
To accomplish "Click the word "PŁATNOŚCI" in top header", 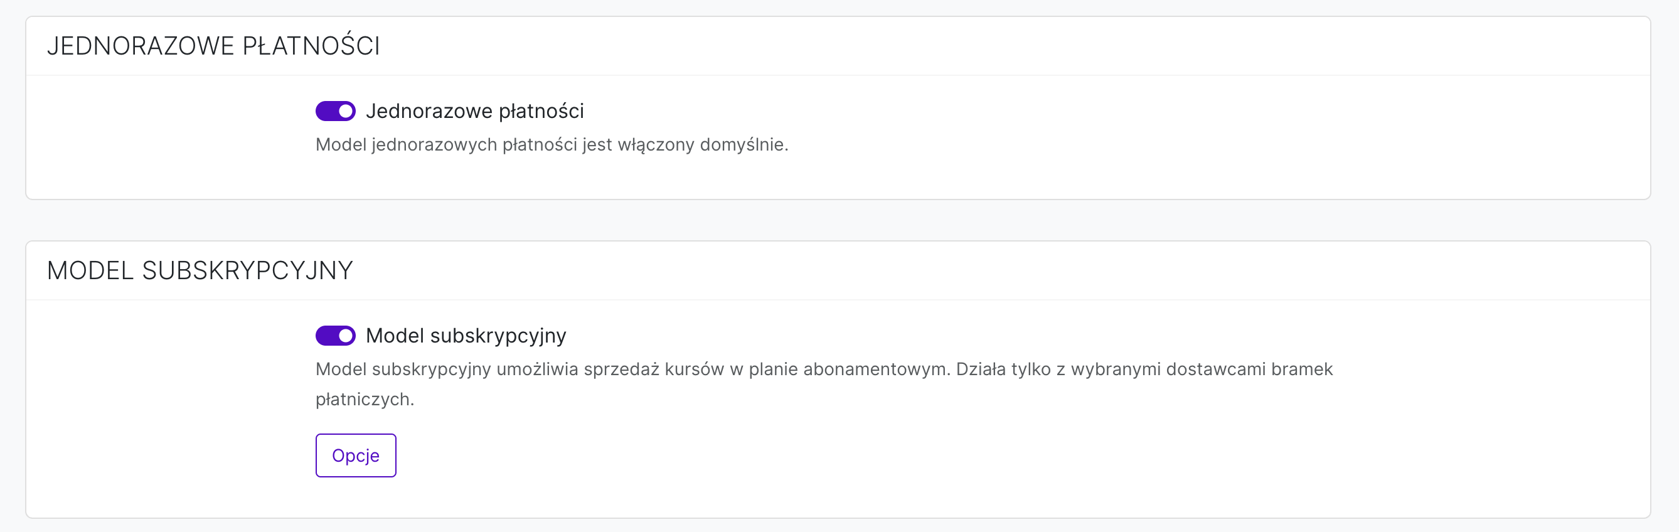I will pos(311,46).
